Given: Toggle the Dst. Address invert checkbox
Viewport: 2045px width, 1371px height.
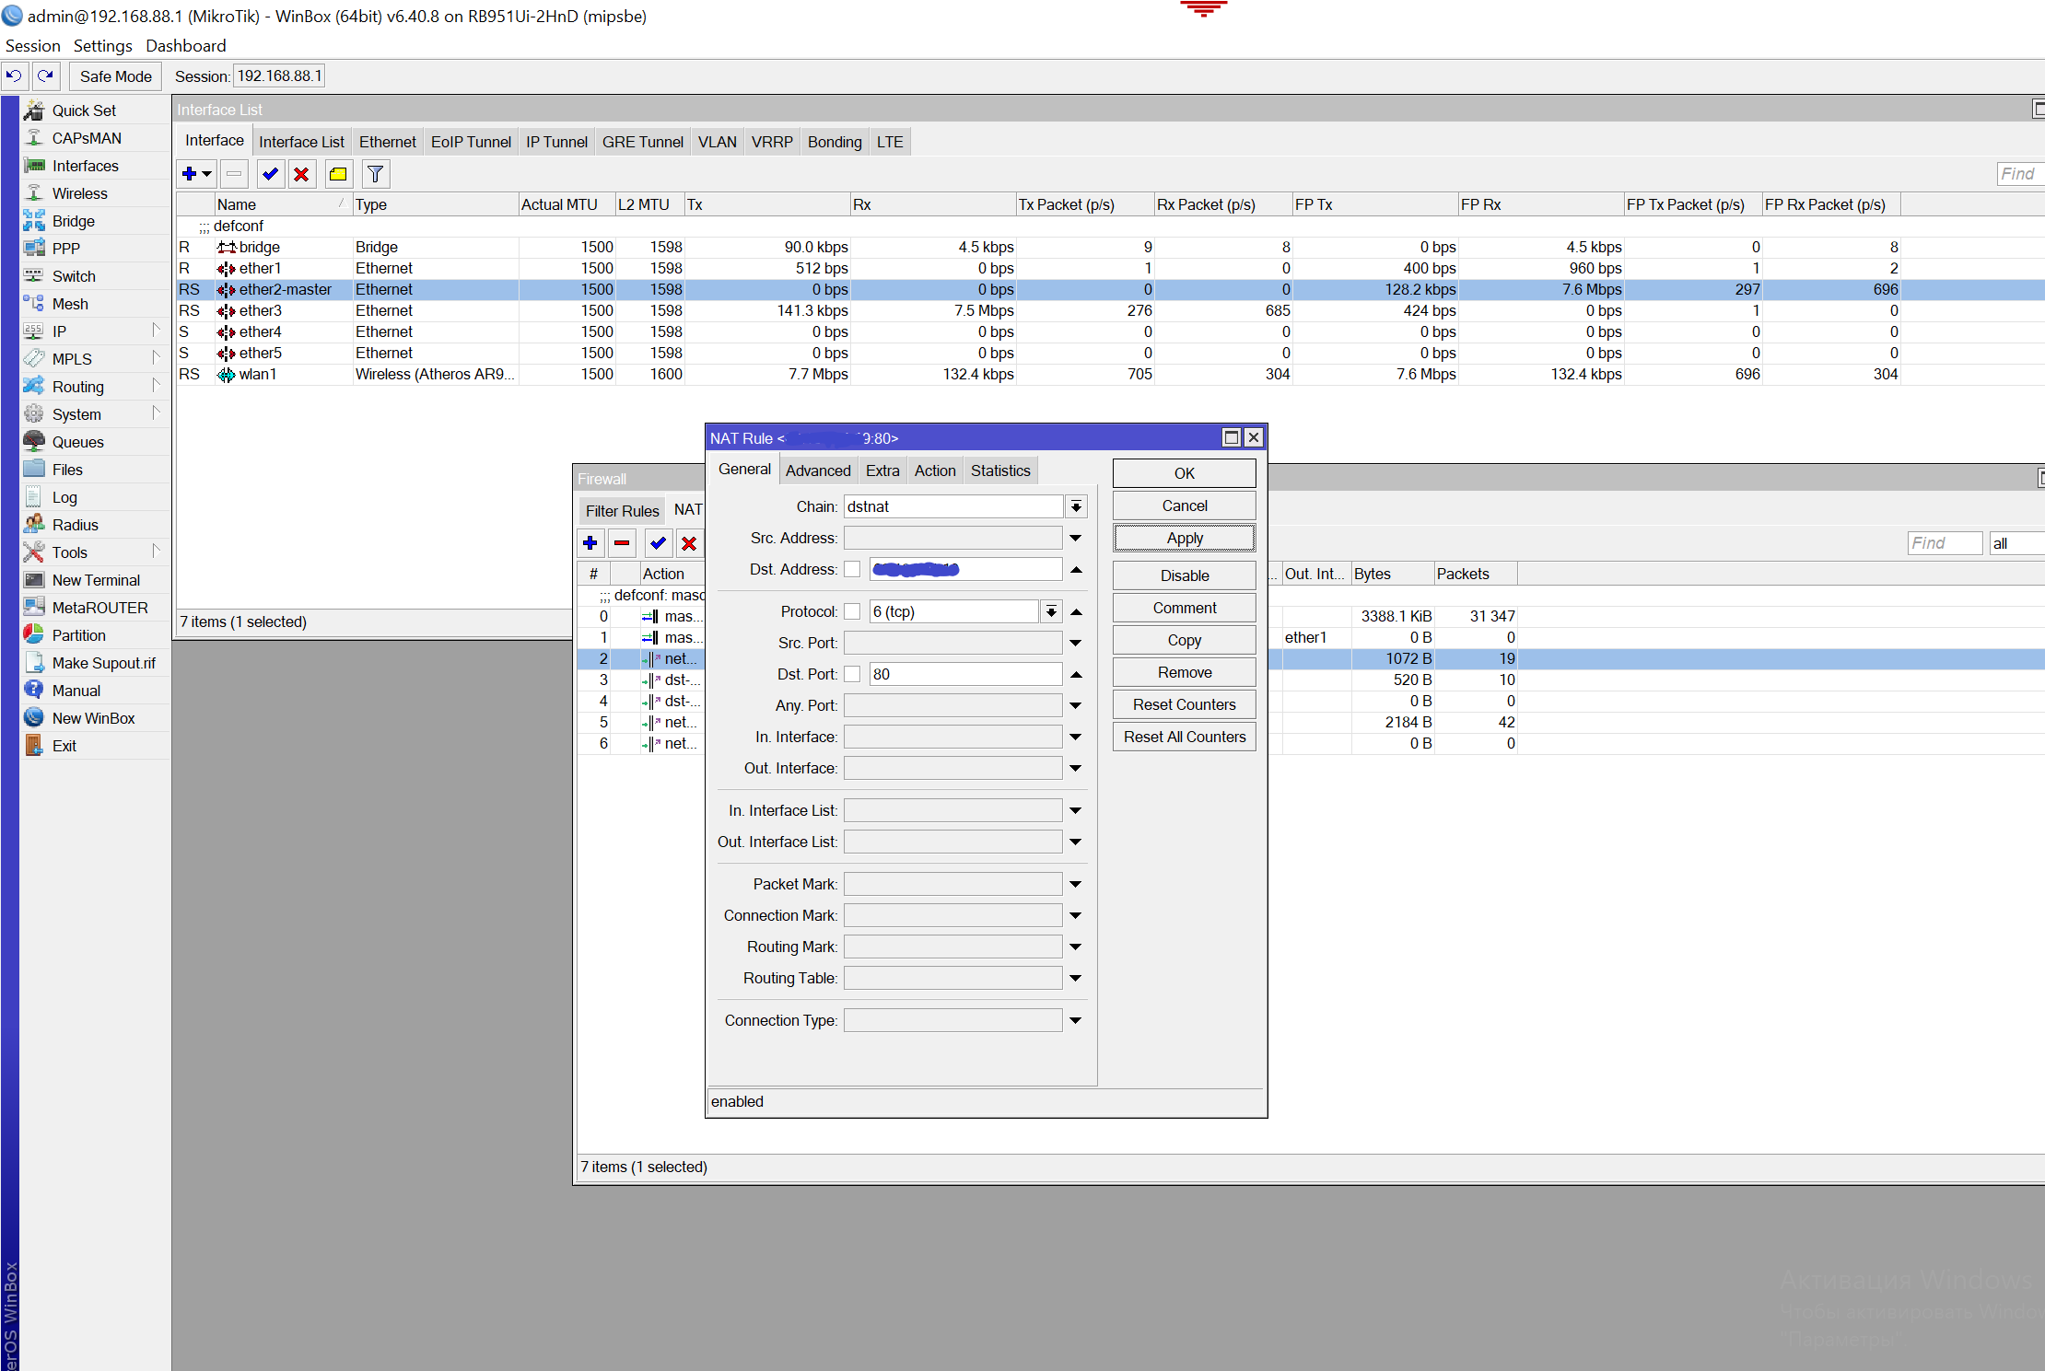Looking at the screenshot, I should click(852, 569).
